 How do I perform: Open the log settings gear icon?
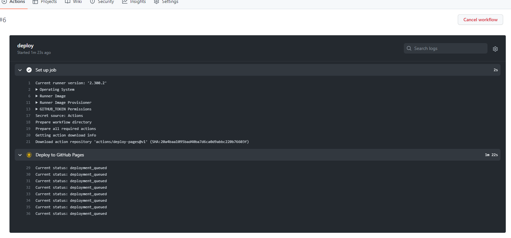tap(495, 49)
